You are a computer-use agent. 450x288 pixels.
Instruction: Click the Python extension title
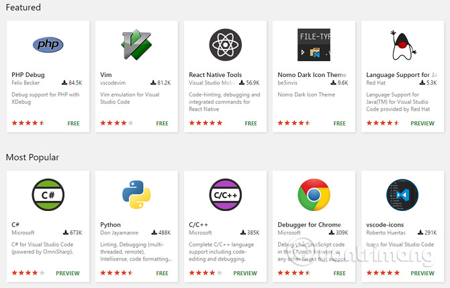pos(111,225)
